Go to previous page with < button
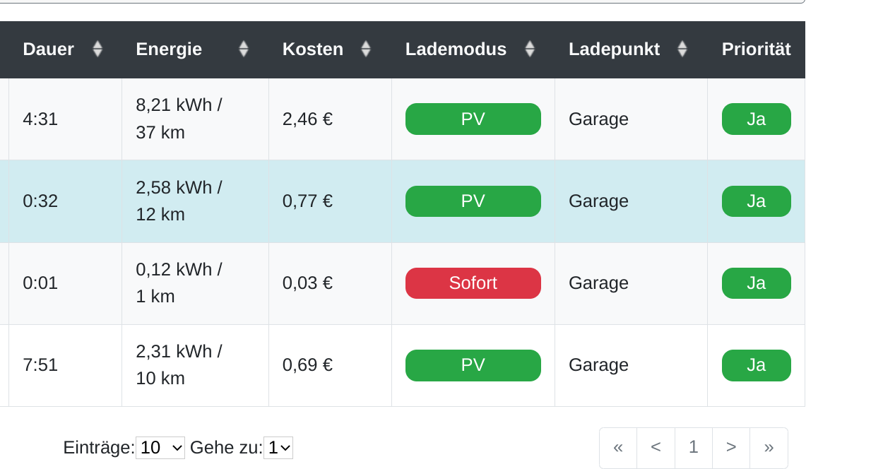The image size is (871, 469). [656, 447]
